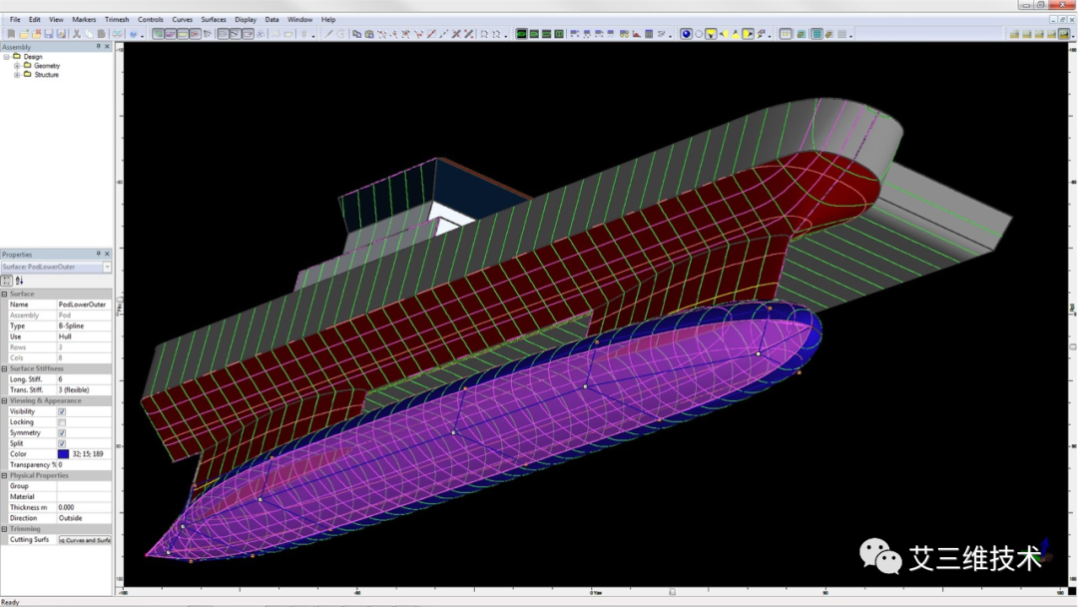Click the Open file folder icon

tap(24, 34)
